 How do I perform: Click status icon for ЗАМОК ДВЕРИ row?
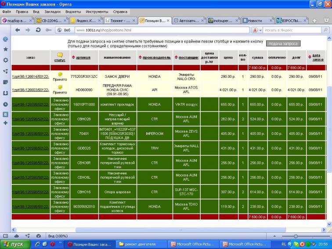pos(60,74)
